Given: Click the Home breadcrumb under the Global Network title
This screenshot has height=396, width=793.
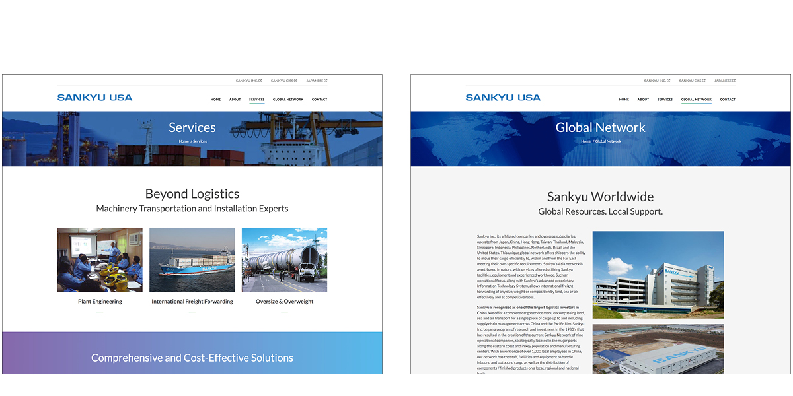Looking at the screenshot, I should point(585,141).
